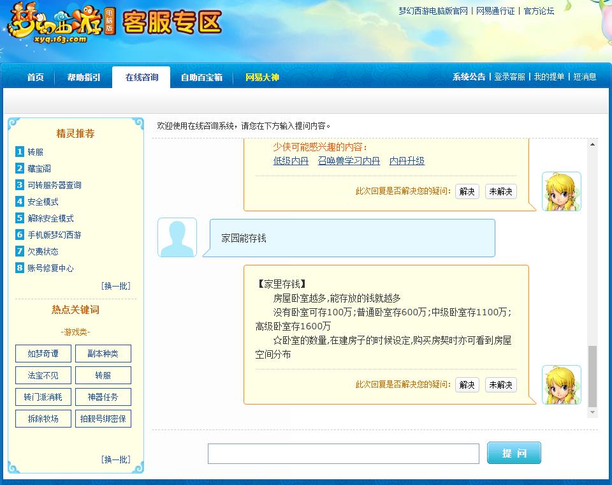Viewport: 612px width, 485px height.
Task: Mark the bottom reply as 未解决
Action: [x=500, y=385]
